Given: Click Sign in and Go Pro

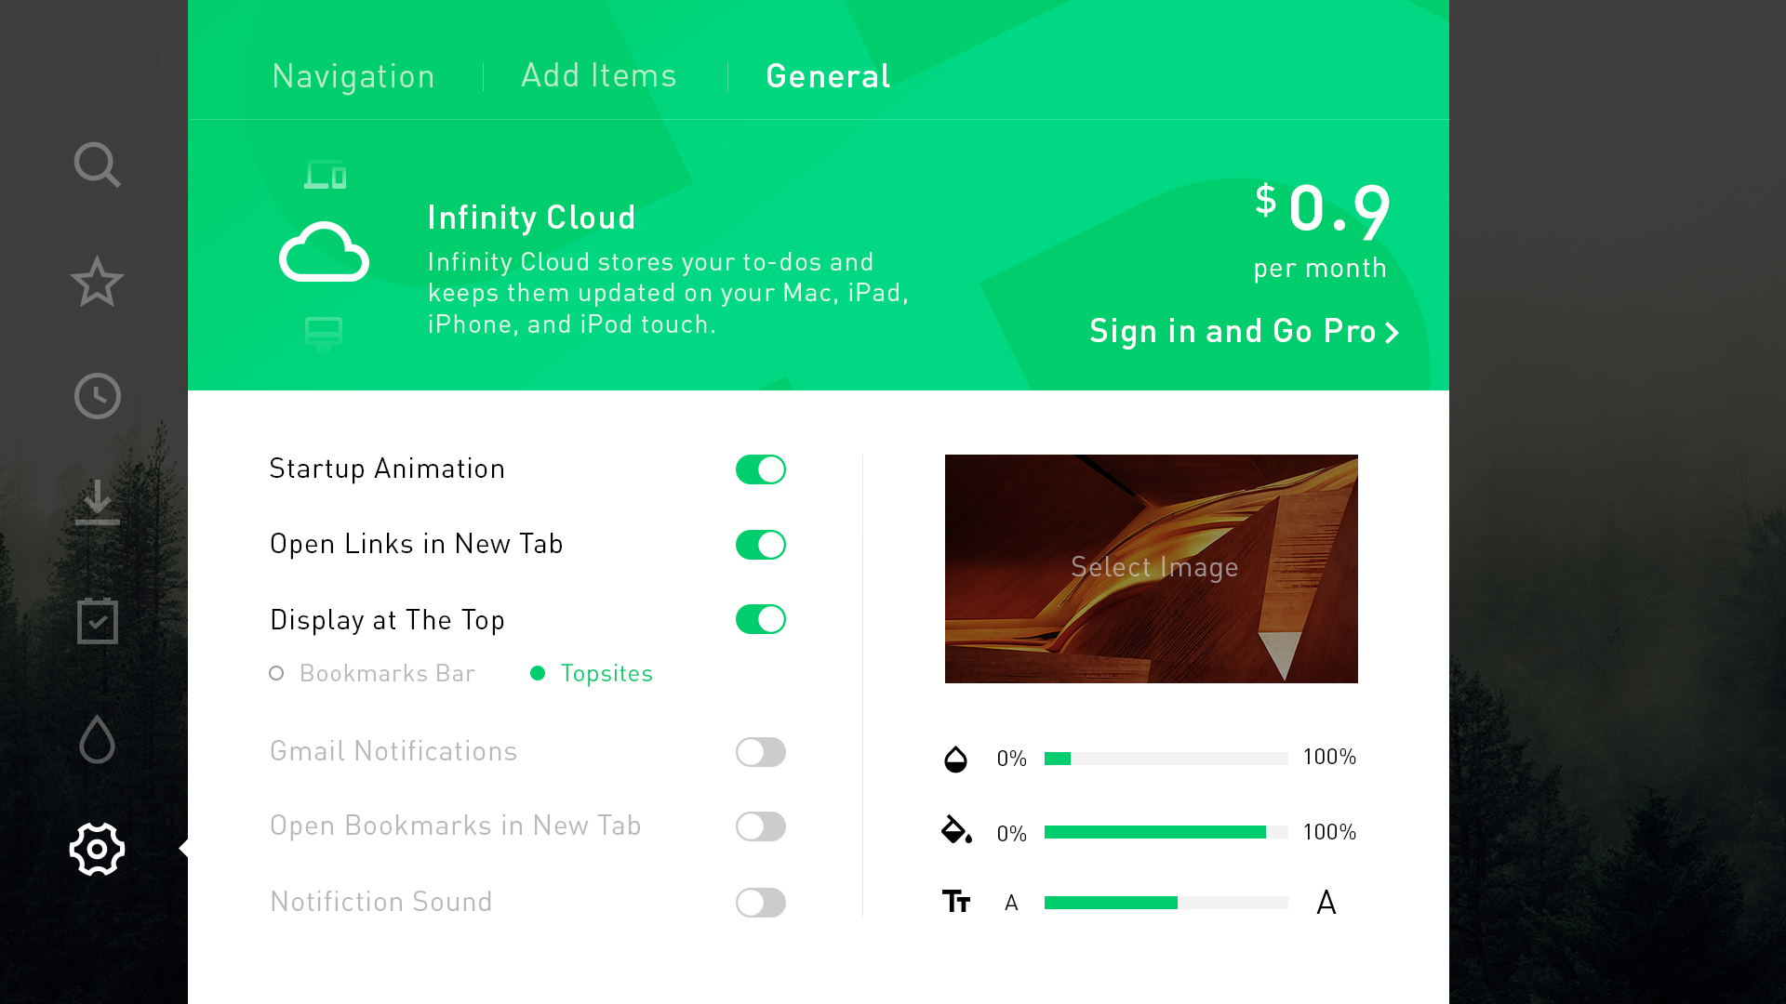Looking at the screenshot, I should click(1244, 332).
